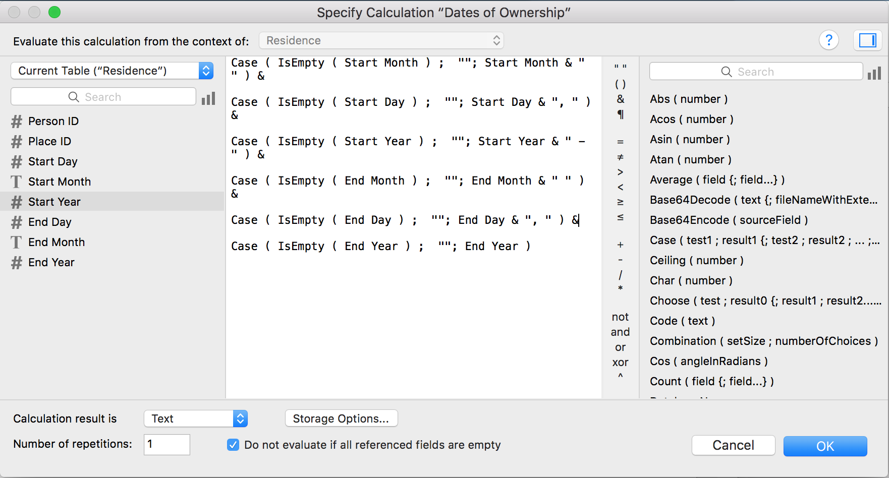
Task: Select the Ceiling ( number ) function
Action: 697,261
